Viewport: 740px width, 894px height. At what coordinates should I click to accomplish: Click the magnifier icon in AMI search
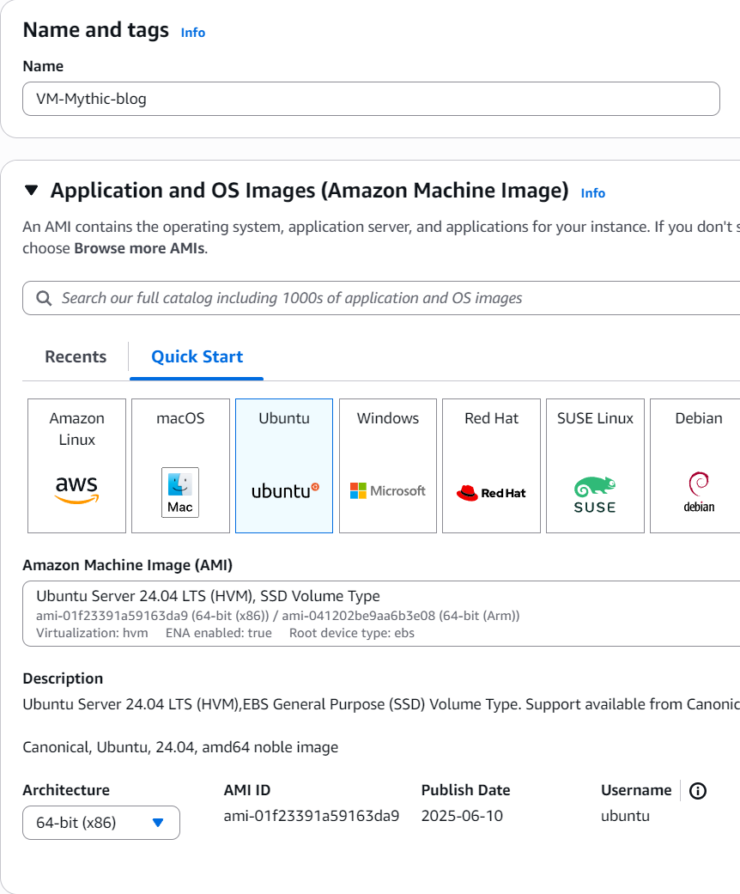45,298
